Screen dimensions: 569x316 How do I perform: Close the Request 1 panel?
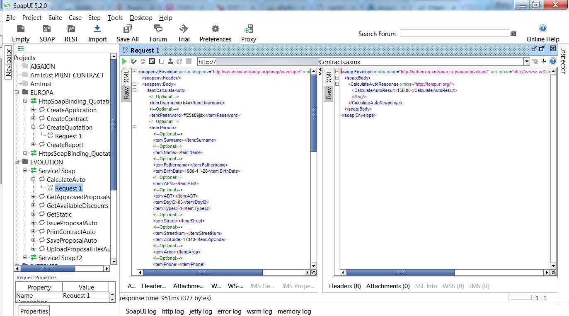tap(552, 49)
